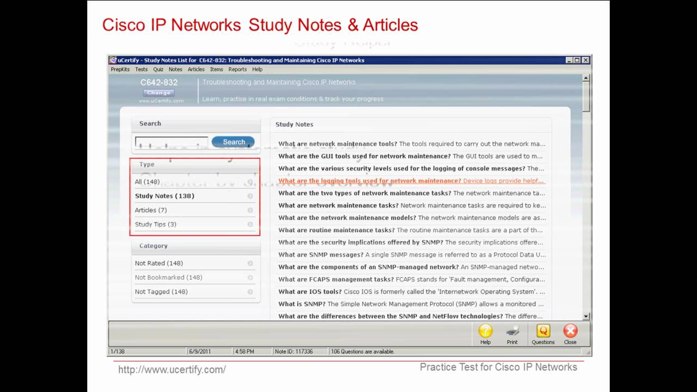Click status bar text '106 Questions are available.'

tap(363, 352)
